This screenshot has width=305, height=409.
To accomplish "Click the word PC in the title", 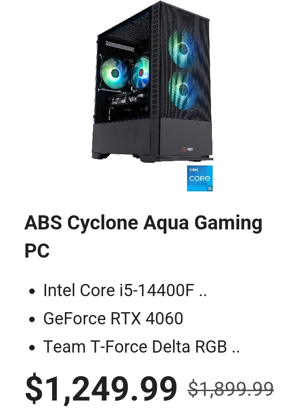I will pos(37,251).
